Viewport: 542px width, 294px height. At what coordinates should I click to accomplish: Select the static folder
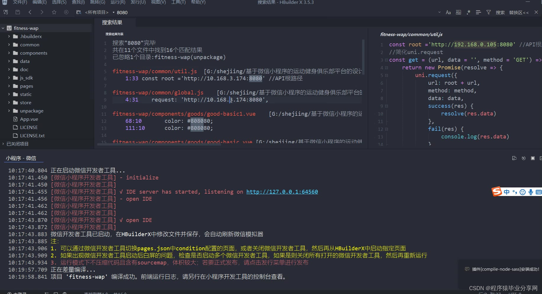coord(26,94)
